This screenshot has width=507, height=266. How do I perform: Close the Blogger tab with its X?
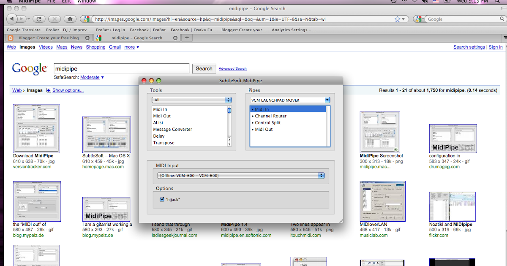tap(87, 38)
